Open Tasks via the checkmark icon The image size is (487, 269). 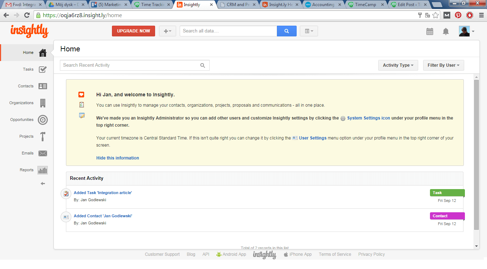click(43, 70)
